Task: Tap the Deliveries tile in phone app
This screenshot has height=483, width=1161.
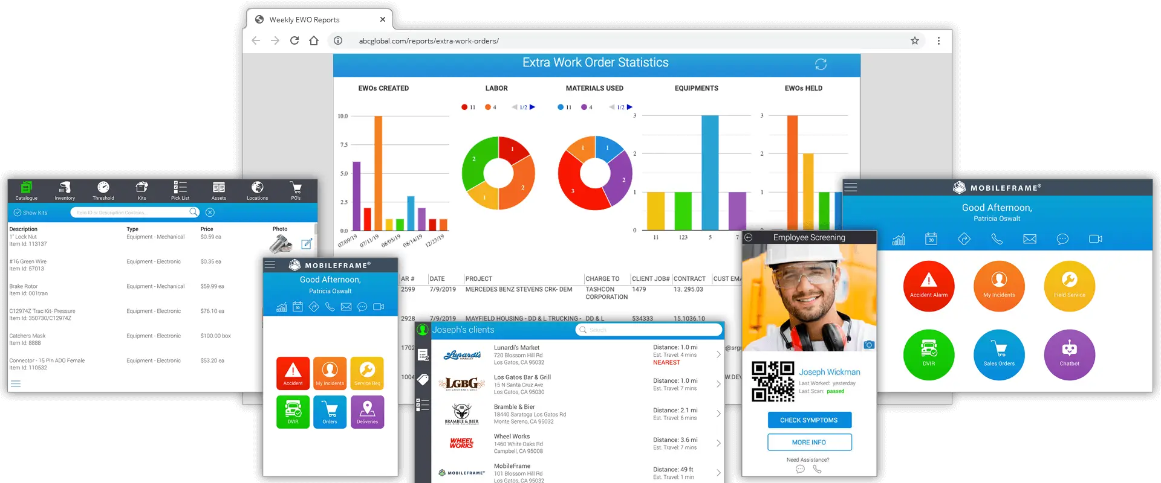Action: point(367,412)
